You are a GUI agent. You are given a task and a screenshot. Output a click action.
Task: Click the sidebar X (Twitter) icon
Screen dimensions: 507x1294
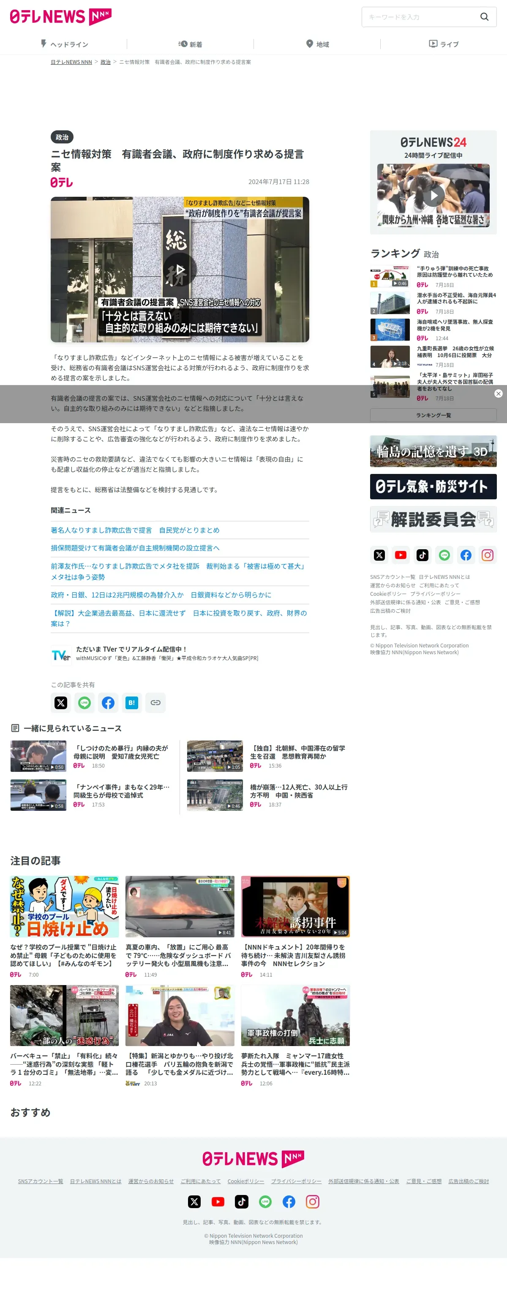tap(380, 555)
